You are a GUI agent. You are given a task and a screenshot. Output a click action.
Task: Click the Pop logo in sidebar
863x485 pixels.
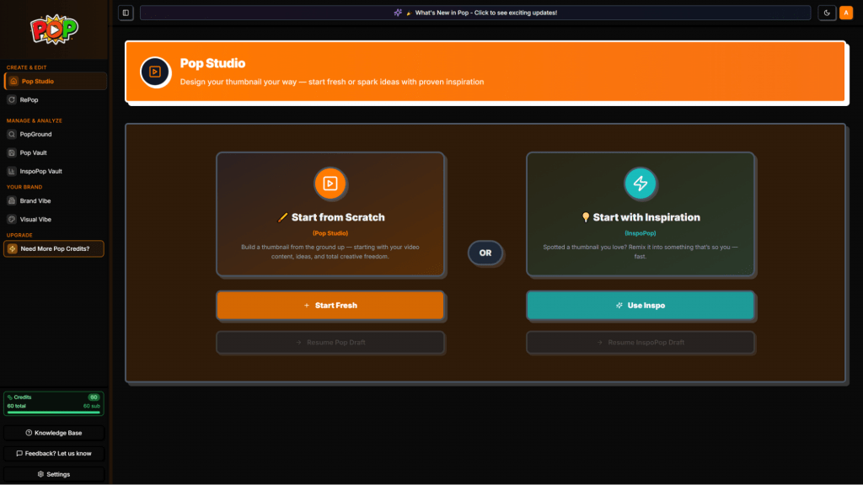pyautogui.click(x=54, y=30)
